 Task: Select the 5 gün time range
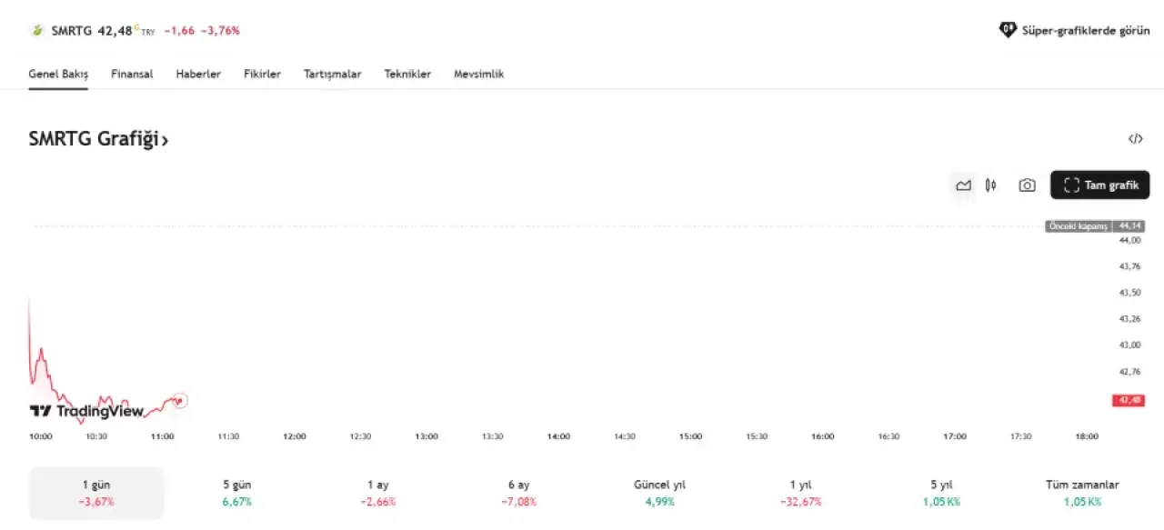click(x=236, y=493)
